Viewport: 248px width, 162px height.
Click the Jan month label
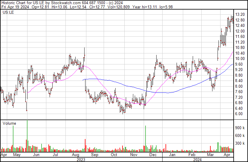pyautogui.click(x=172, y=155)
